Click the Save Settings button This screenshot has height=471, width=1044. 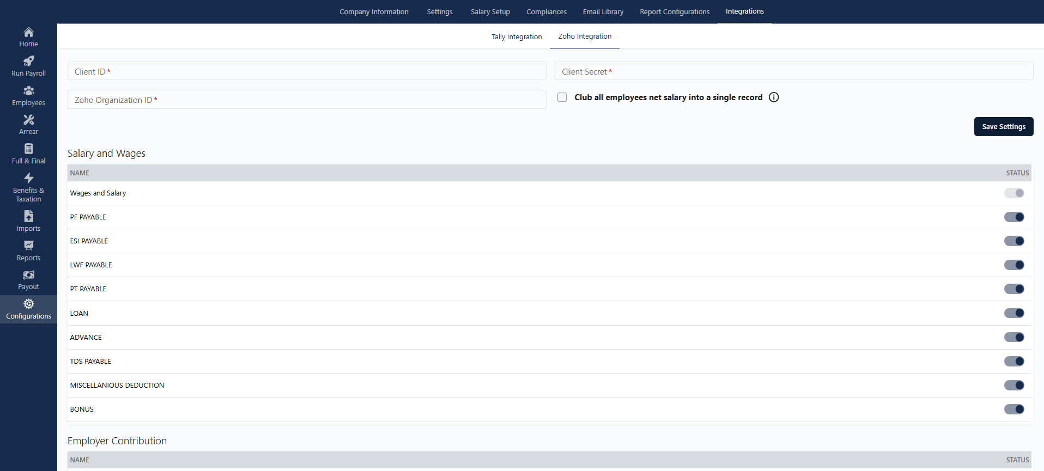[x=1004, y=126]
